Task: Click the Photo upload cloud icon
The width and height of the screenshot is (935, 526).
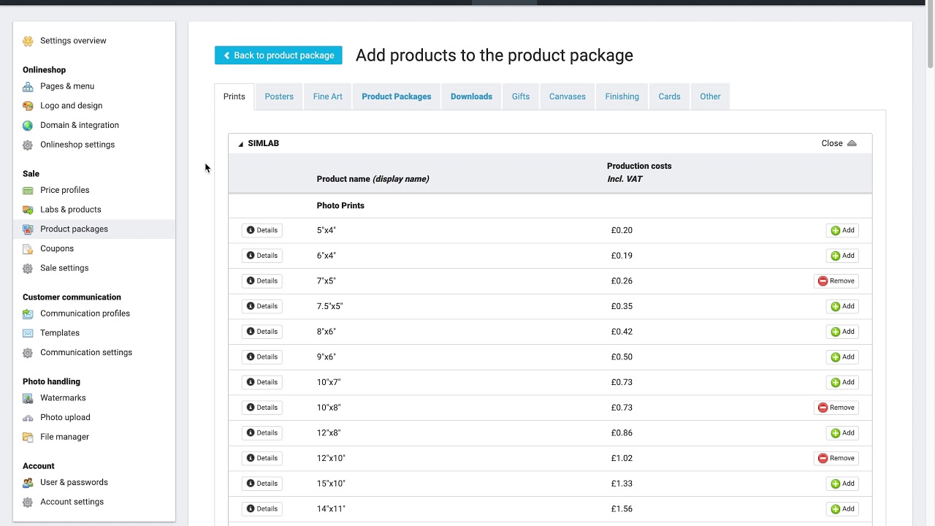Action: click(28, 418)
